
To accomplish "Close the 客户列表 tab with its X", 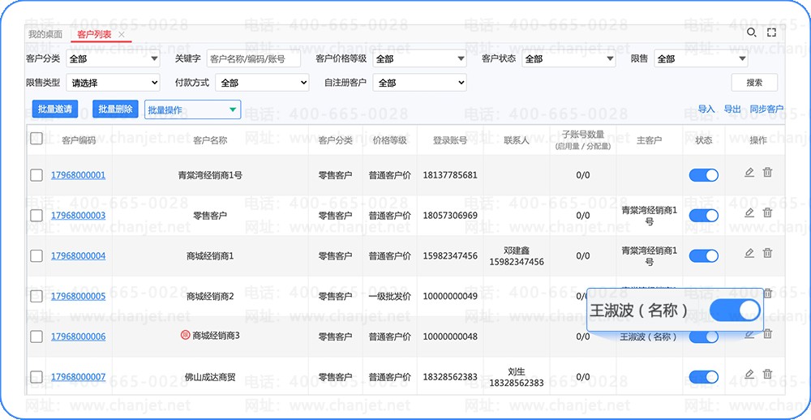I will pos(122,35).
